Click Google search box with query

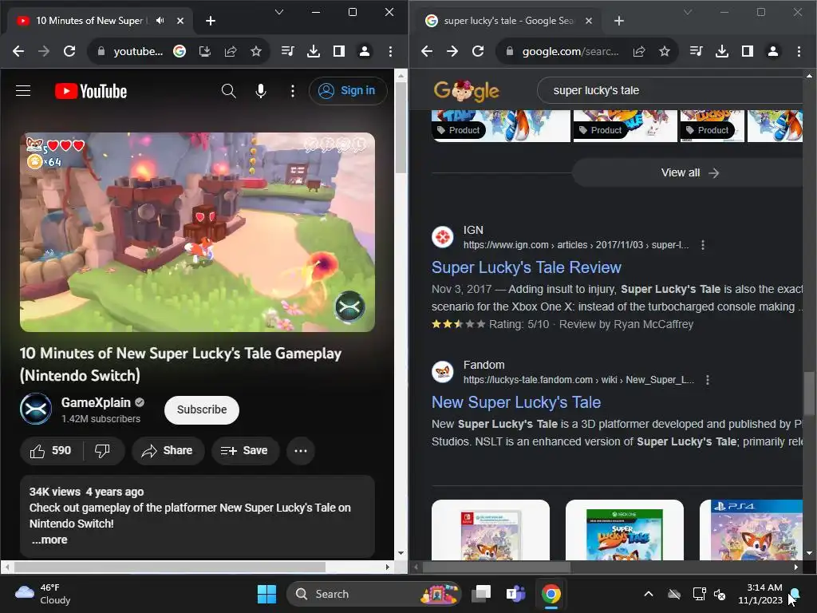click(x=672, y=91)
